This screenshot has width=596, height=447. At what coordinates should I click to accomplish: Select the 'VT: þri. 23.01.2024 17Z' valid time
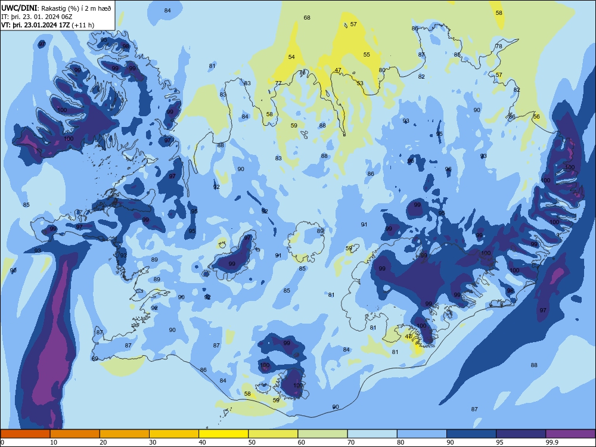coord(36,25)
